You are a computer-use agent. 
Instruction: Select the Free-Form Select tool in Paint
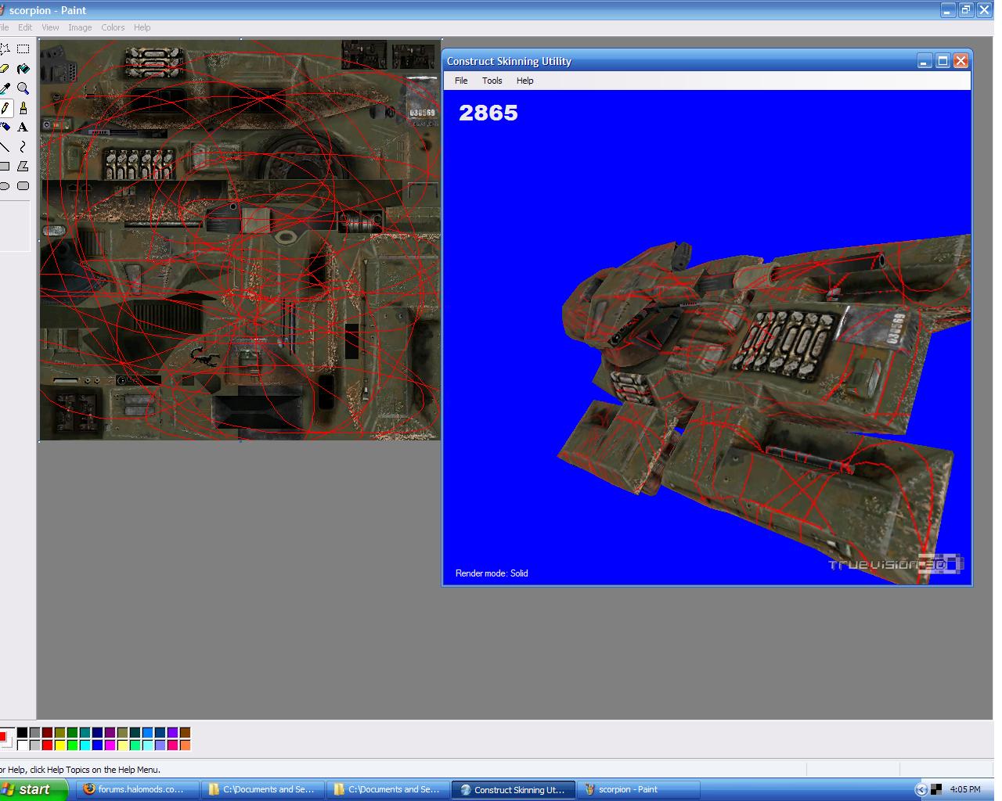[4, 49]
